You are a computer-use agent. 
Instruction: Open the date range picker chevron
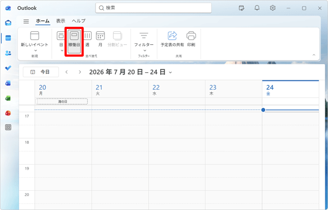point(170,72)
